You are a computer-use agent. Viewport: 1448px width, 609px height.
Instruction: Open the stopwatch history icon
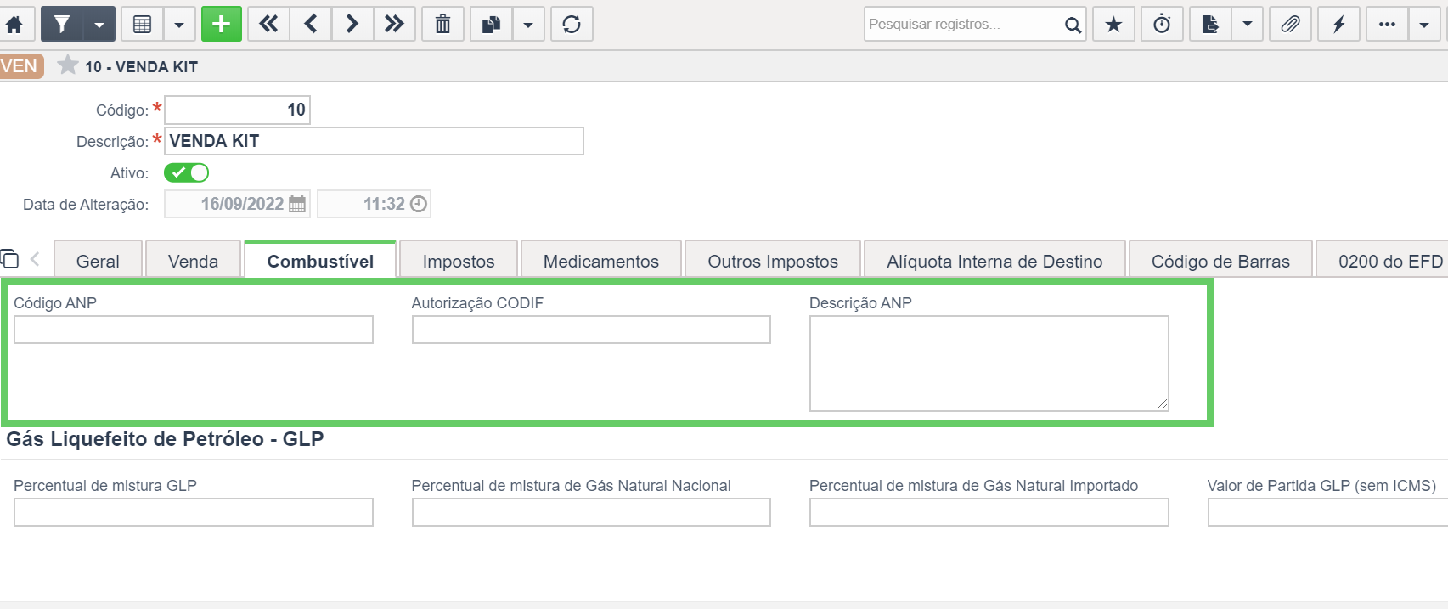point(1162,24)
